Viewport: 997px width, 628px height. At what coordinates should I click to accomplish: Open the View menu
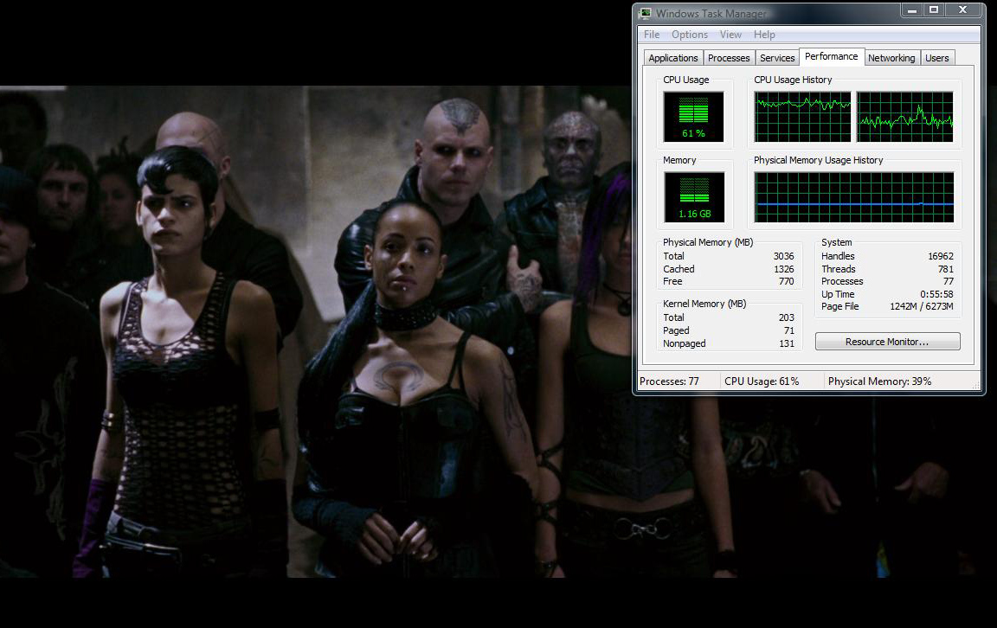(730, 35)
